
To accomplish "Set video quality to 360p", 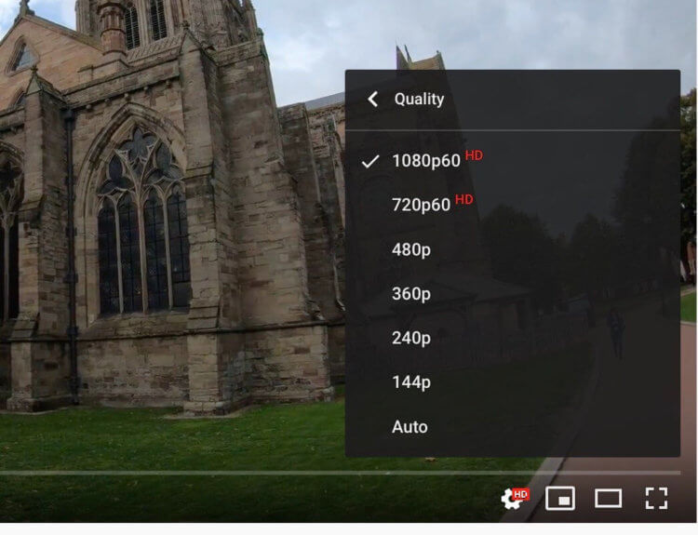I will (x=513, y=294).
